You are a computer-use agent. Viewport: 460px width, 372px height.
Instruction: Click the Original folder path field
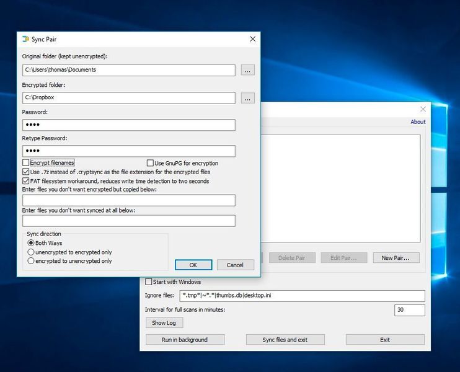(x=129, y=70)
